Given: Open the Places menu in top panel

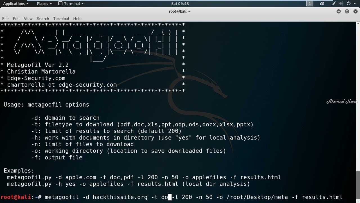Looking at the screenshot, I should click(x=44, y=4).
